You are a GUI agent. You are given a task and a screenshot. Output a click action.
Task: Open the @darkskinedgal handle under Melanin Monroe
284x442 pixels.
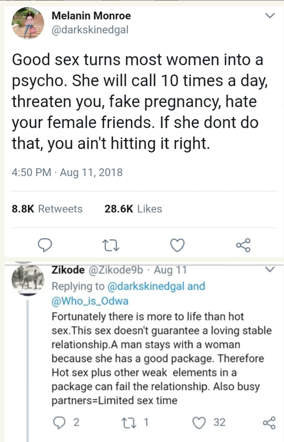pyautogui.click(x=90, y=30)
